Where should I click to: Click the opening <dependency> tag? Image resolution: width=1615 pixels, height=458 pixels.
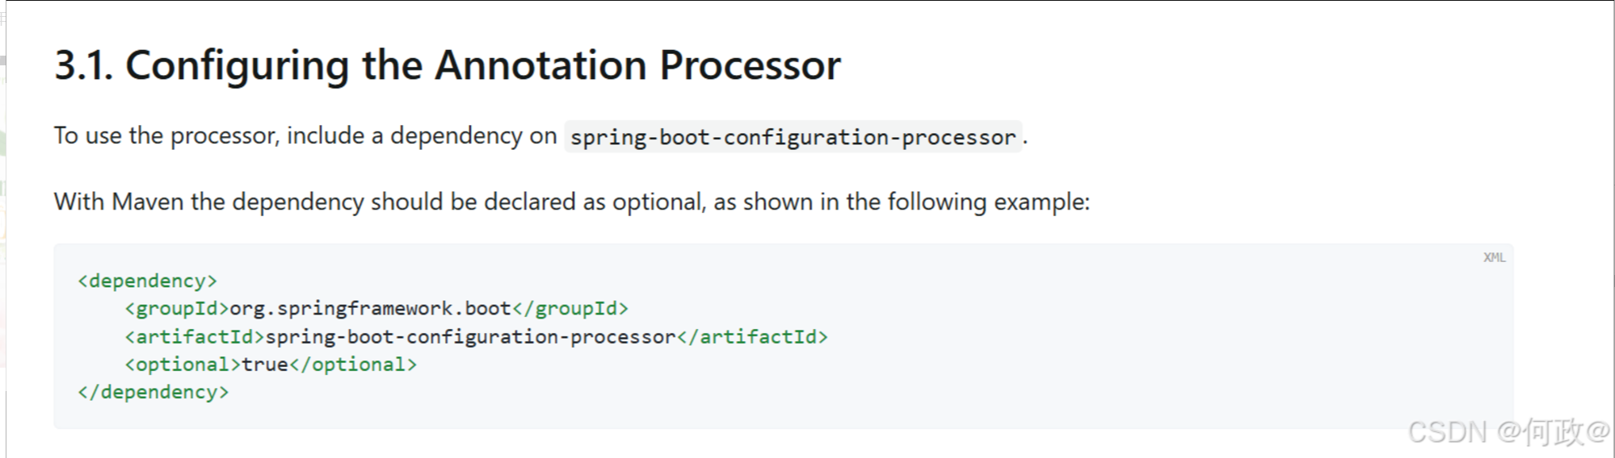(147, 281)
